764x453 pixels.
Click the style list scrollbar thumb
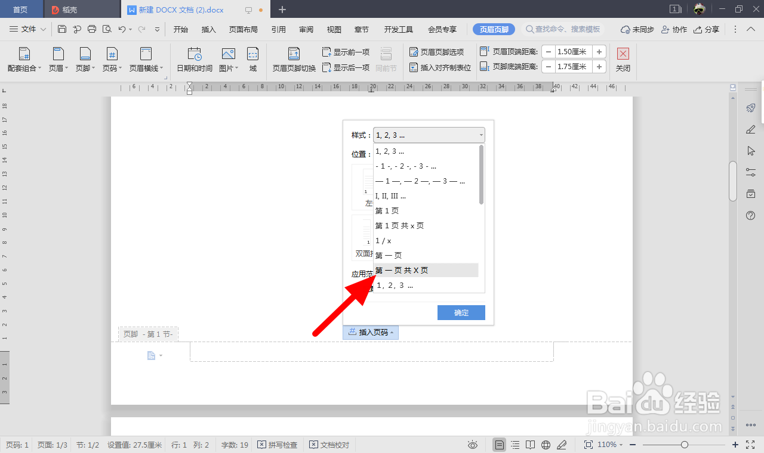click(481, 175)
